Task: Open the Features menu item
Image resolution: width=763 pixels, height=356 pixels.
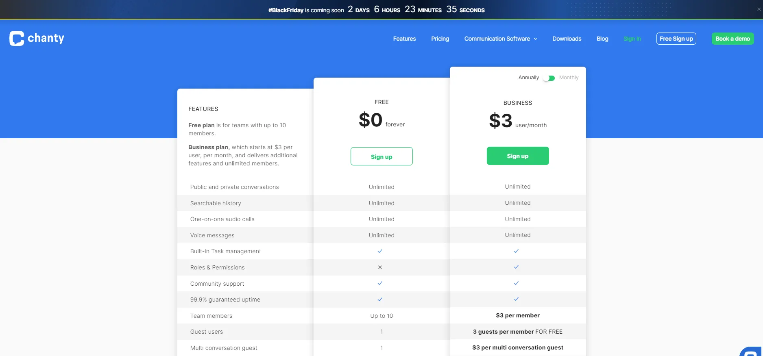Action: coord(404,39)
